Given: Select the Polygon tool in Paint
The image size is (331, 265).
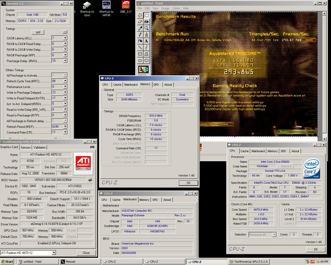Looking at the screenshot, I should [146, 54].
